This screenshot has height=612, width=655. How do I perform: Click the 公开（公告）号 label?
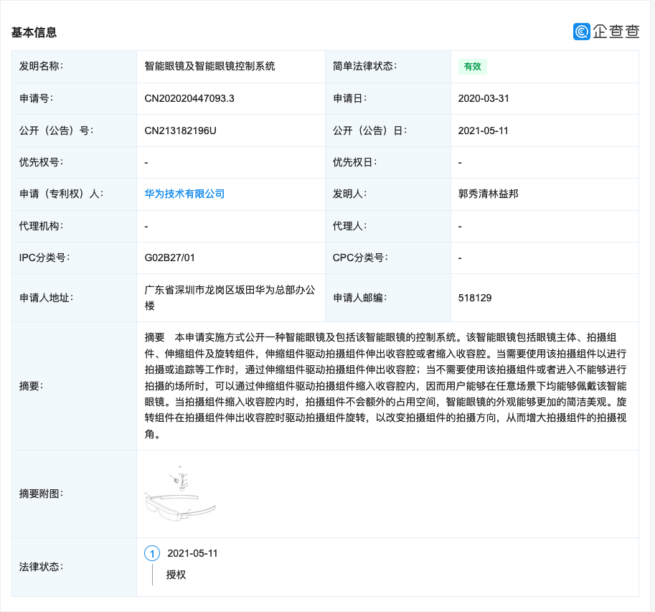tap(57, 131)
